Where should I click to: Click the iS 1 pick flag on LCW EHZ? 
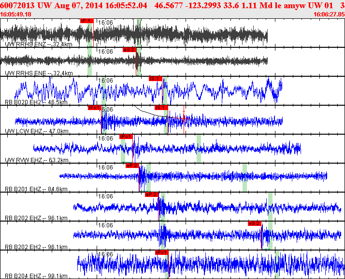160,107
